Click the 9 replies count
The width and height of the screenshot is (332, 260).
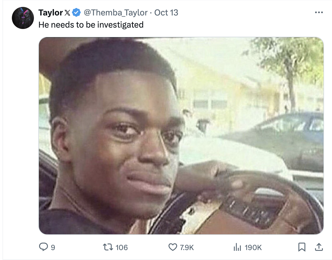tap(53, 248)
